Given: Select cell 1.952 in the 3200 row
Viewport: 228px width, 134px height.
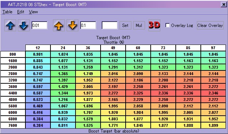Looking at the screenshot, I should pyautogui.click(x=88, y=80).
